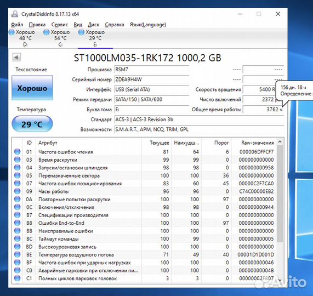Select the Частота ошибок чтения row
Screen dimensions: 313x296
tap(144, 152)
